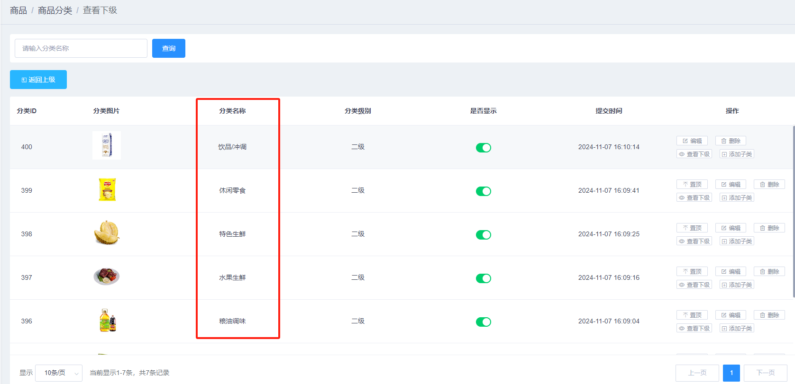This screenshot has height=384, width=795.
Task: Pin category 399 to top (置顶)
Action: pos(692,184)
